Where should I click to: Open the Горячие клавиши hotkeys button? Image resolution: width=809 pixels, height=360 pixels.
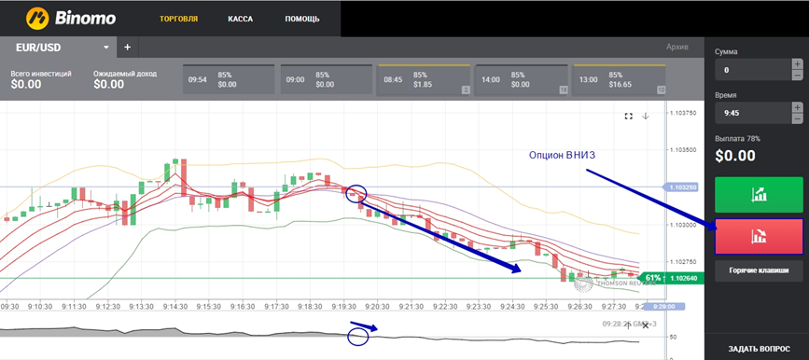[x=759, y=270]
